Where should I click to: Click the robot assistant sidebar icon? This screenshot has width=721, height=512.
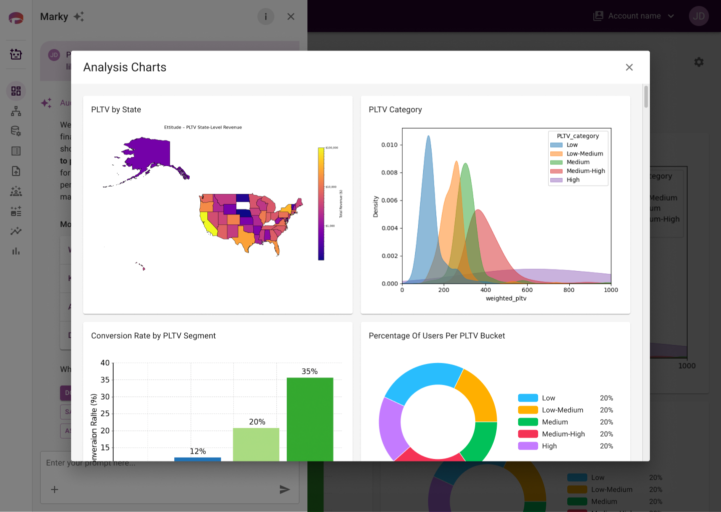coord(16,54)
